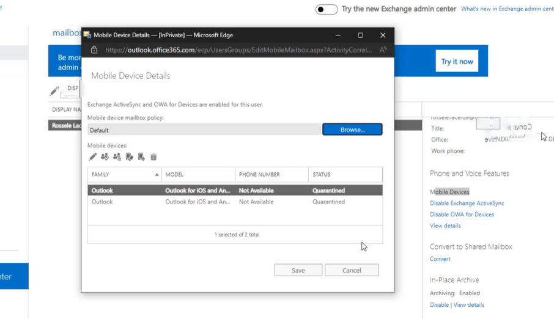
Task: Click Convert to shared mailbox link
Action: click(440, 259)
